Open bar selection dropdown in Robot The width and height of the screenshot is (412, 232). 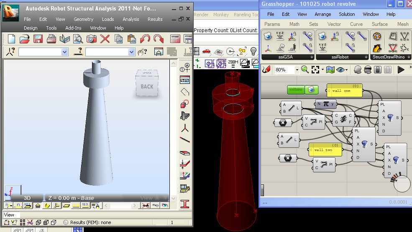(132, 52)
